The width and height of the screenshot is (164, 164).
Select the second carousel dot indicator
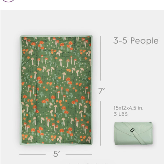tap(78, 164)
